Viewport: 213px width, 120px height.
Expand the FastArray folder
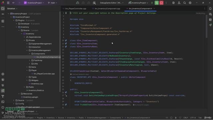(x=30, y=60)
